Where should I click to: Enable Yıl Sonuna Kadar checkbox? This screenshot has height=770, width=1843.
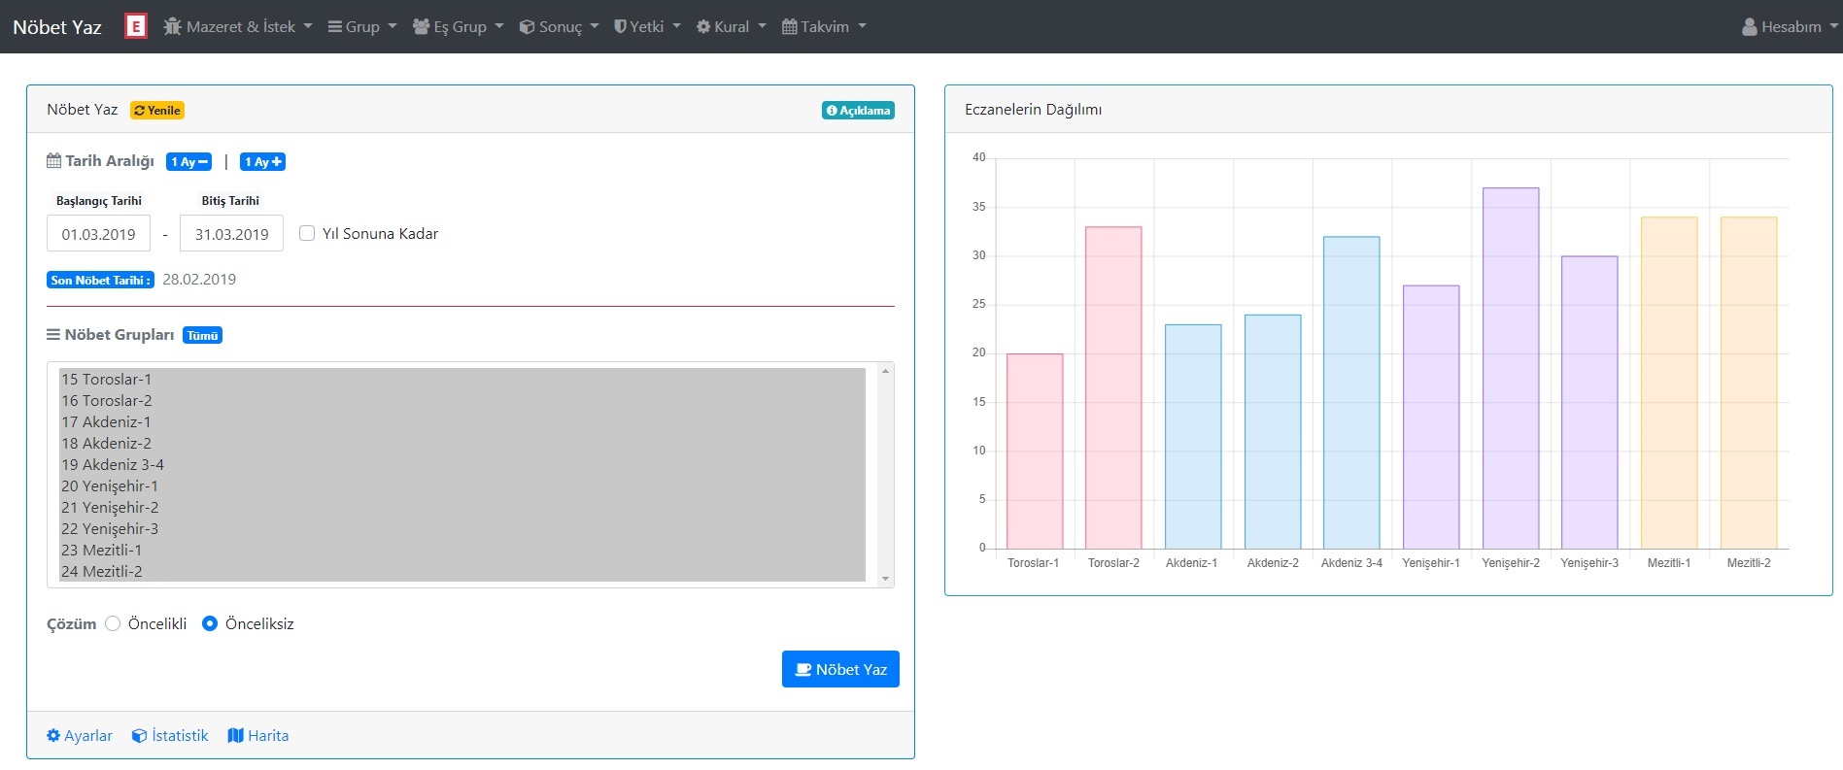[x=307, y=233]
